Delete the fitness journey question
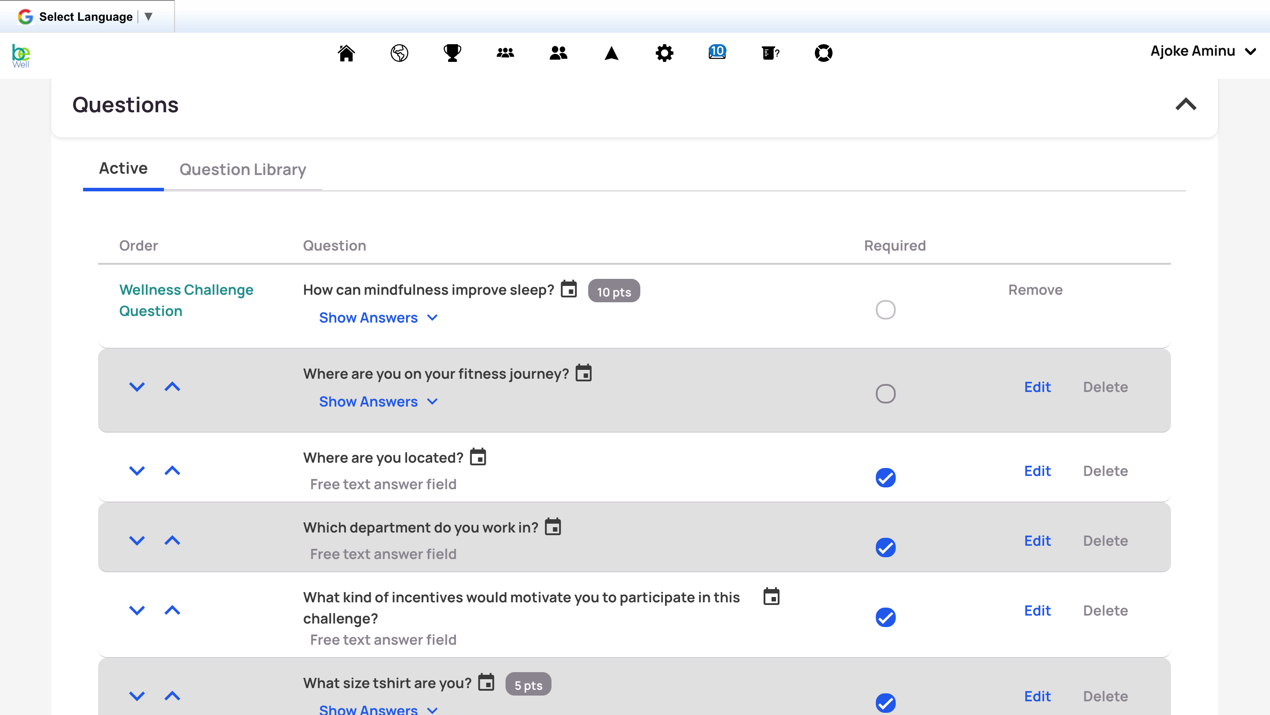The image size is (1270, 715). [x=1105, y=387]
